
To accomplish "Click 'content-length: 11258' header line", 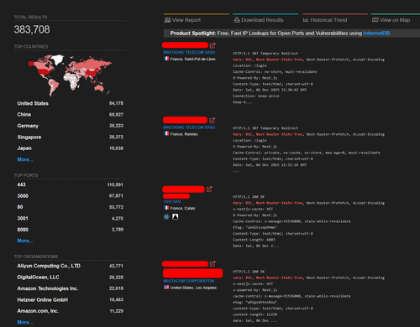I will 255,314.
